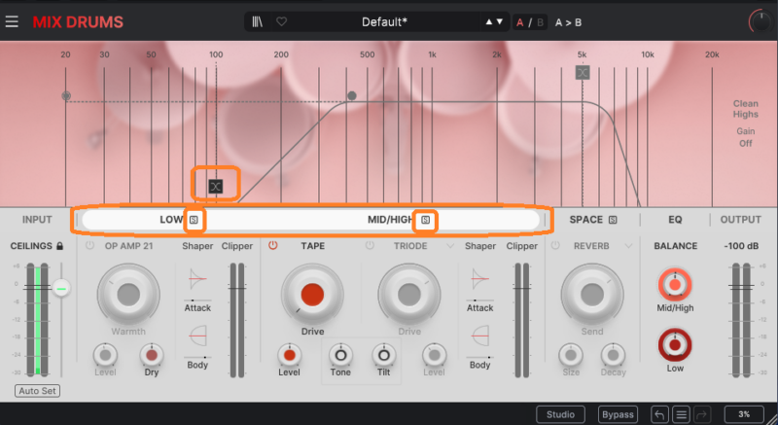
Task: Open the hamburger main menu
Action: pos(12,21)
